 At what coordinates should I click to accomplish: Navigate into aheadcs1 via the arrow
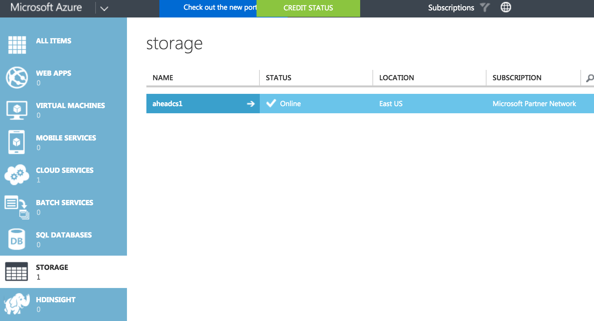251,104
